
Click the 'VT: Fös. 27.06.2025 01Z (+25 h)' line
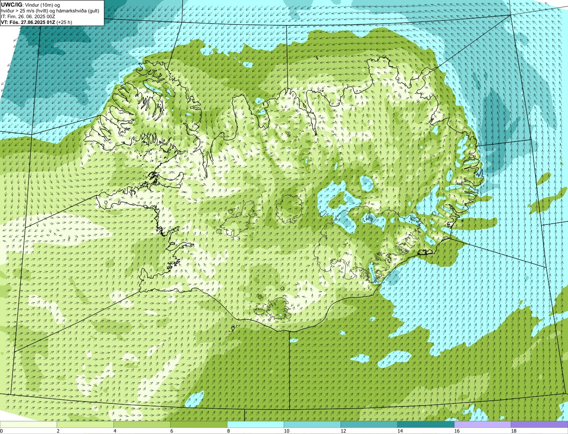[x=36, y=22]
